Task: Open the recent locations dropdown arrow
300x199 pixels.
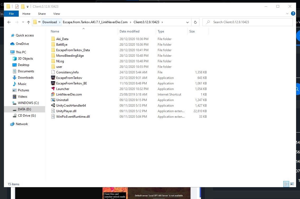Action: click(x=23, y=22)
